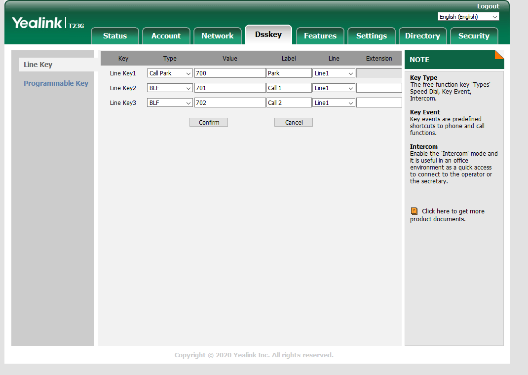Log out using the Logout link

click(488, 6)
